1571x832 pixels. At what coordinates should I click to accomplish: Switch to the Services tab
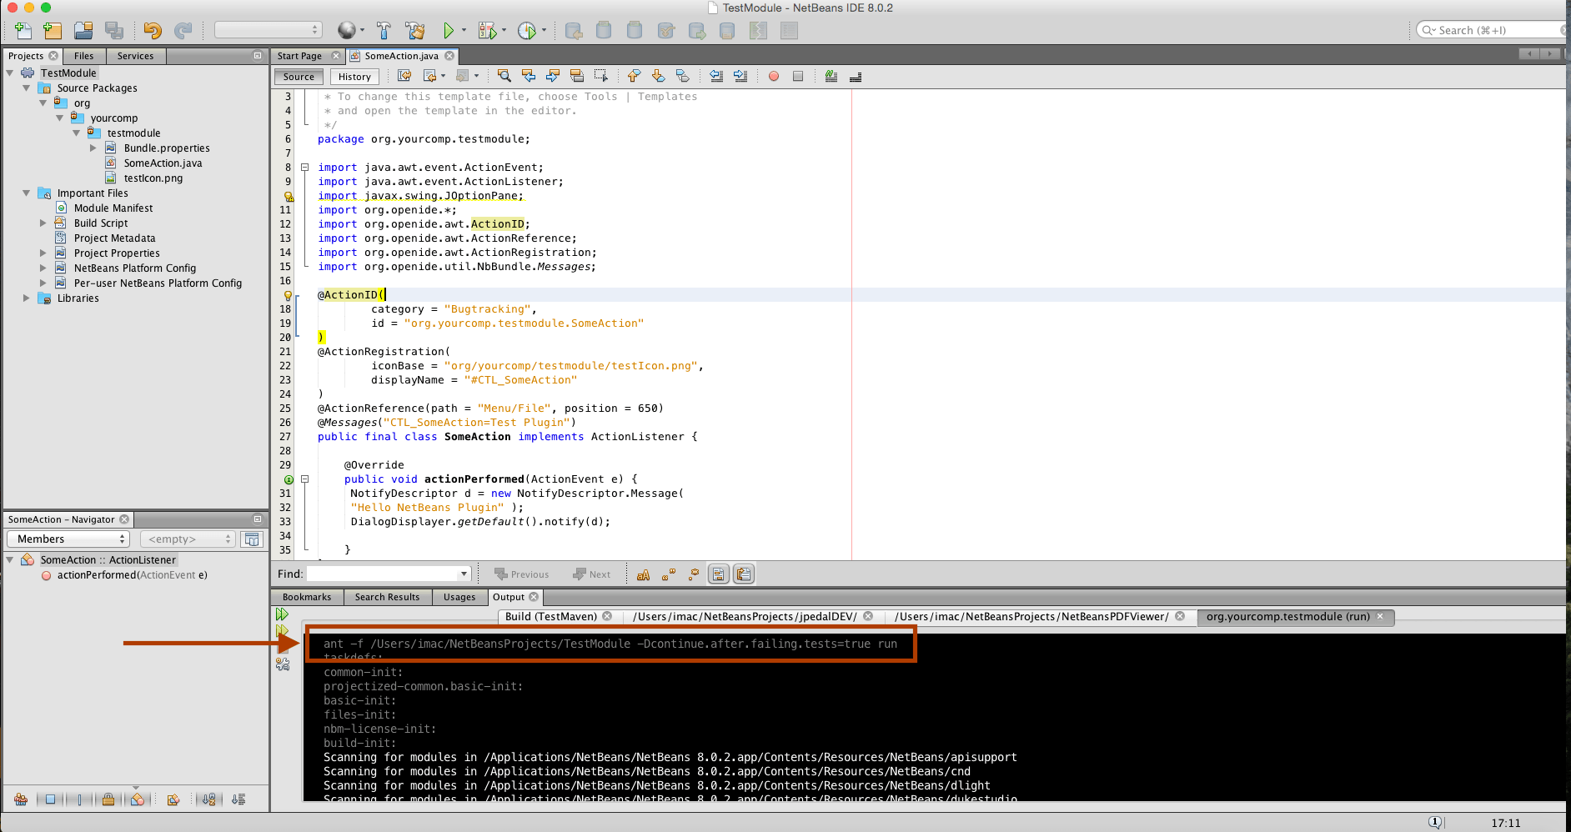tap(135, 56)
